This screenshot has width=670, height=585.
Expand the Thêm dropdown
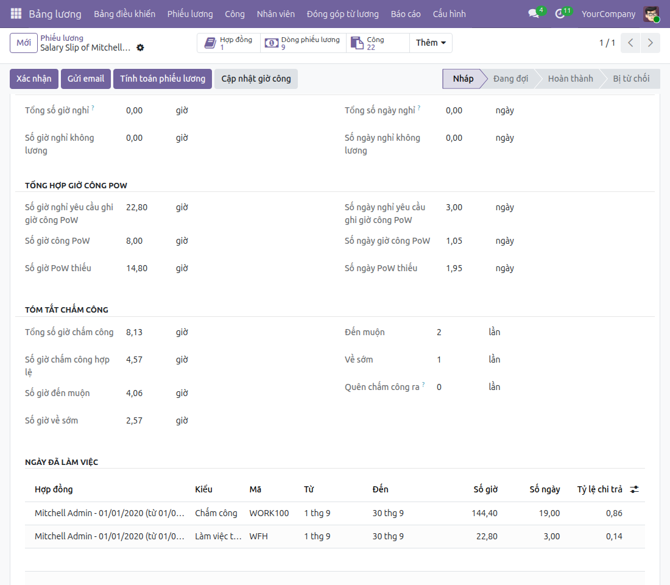click(431, 43)
